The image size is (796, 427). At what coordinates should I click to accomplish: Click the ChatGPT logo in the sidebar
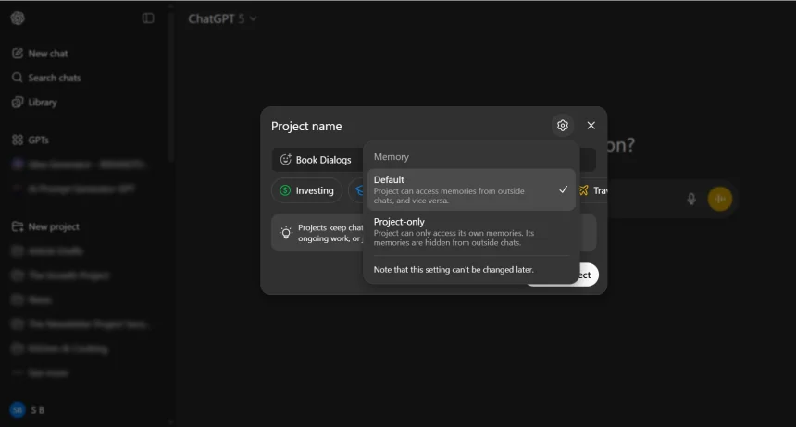18,18
